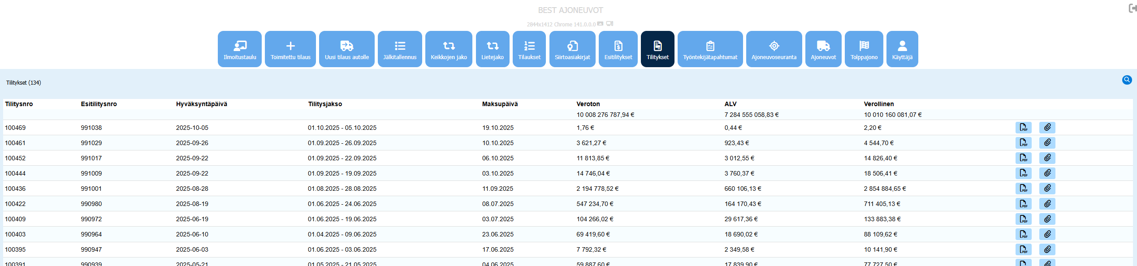Viewport: 1137px width, 266px height.
Task: Switch to Esitilitykset tab
Action: 618,49
